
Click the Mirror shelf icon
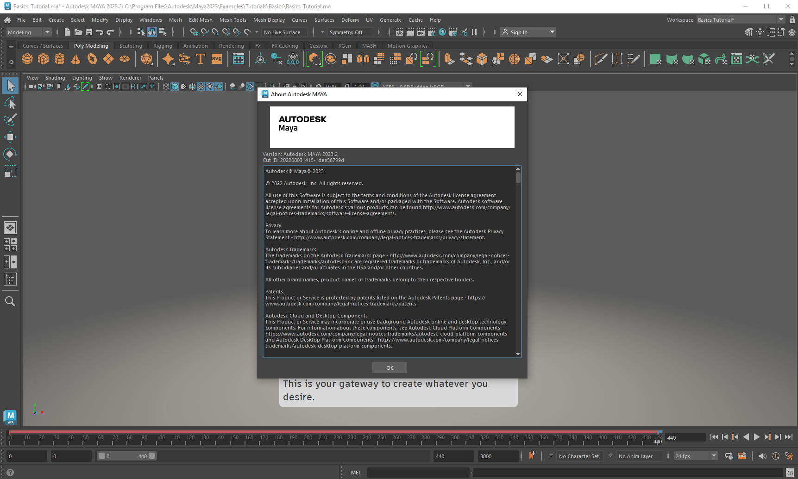pyautogui.click(x=363, y=59)
